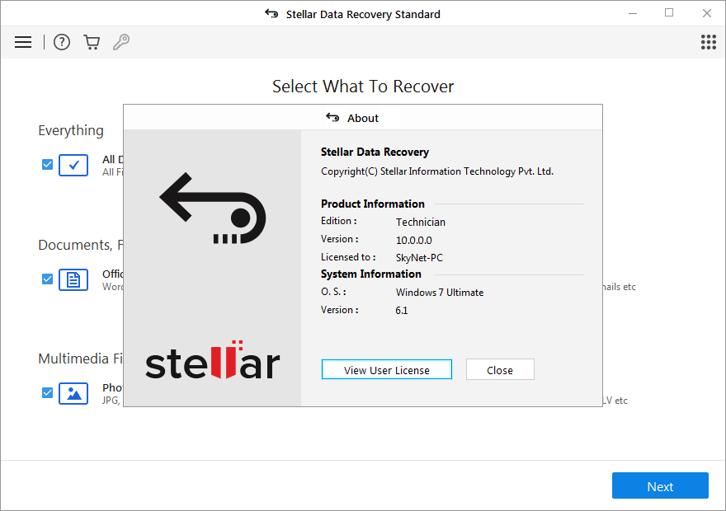Click the Everything section label

(71, 130)
